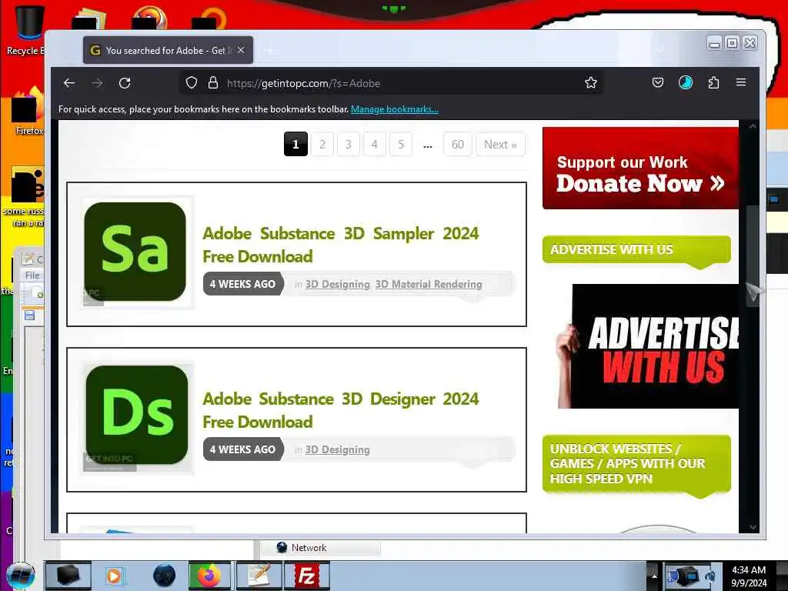Go to results page 4
The width and height of the screenshot is (788, 591).
[x=375, y=144]
